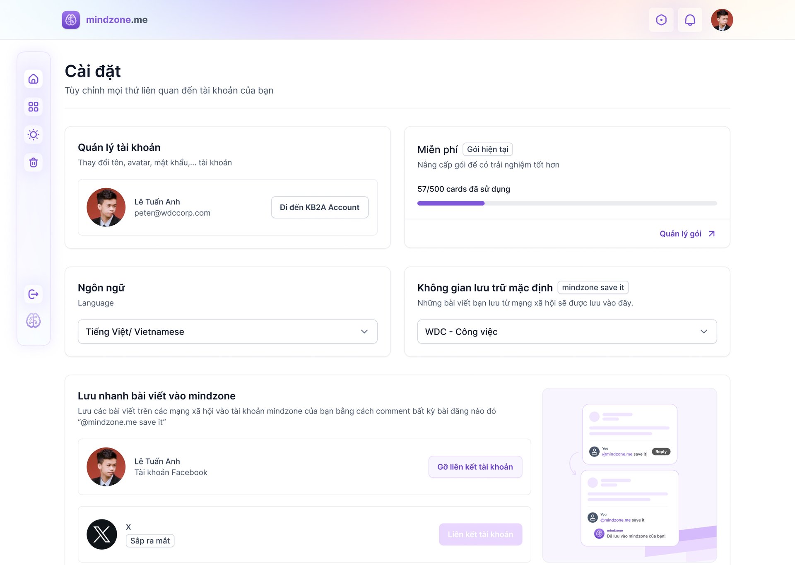
Task: Click the logout arrow icon in sidebar
Action: 34,294
